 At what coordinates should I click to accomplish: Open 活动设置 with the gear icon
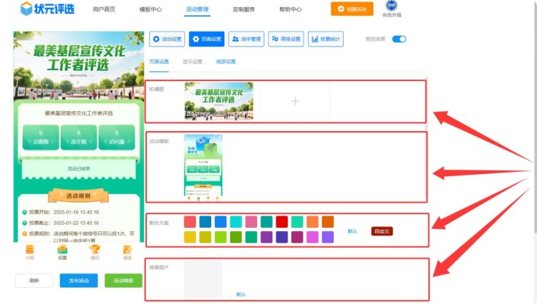coord(167,39)
